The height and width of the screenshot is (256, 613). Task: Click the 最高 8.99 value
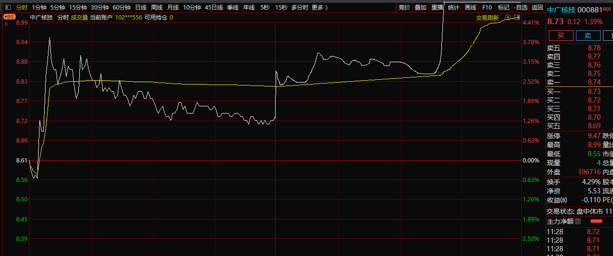pos(594,145)
